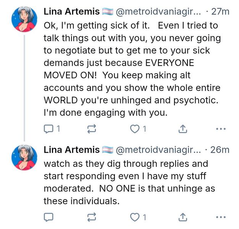Open the @metroidvaniagir handle on the 27m post
The width and height of the screenshot is (239, 229).
[158, 12]
